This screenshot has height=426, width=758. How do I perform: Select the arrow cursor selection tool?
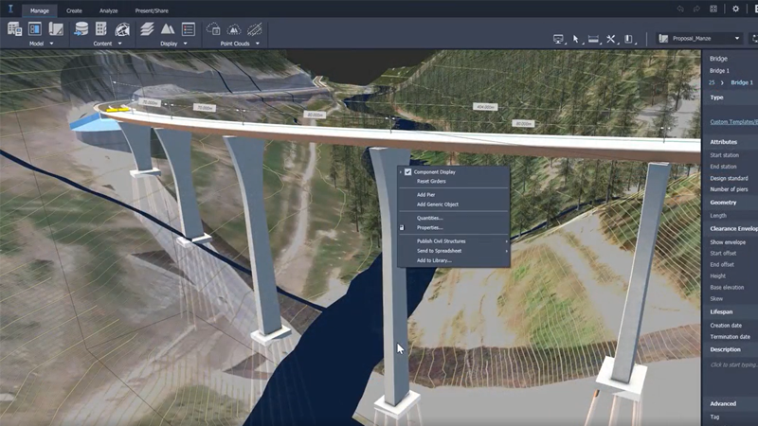pos(576,39)
